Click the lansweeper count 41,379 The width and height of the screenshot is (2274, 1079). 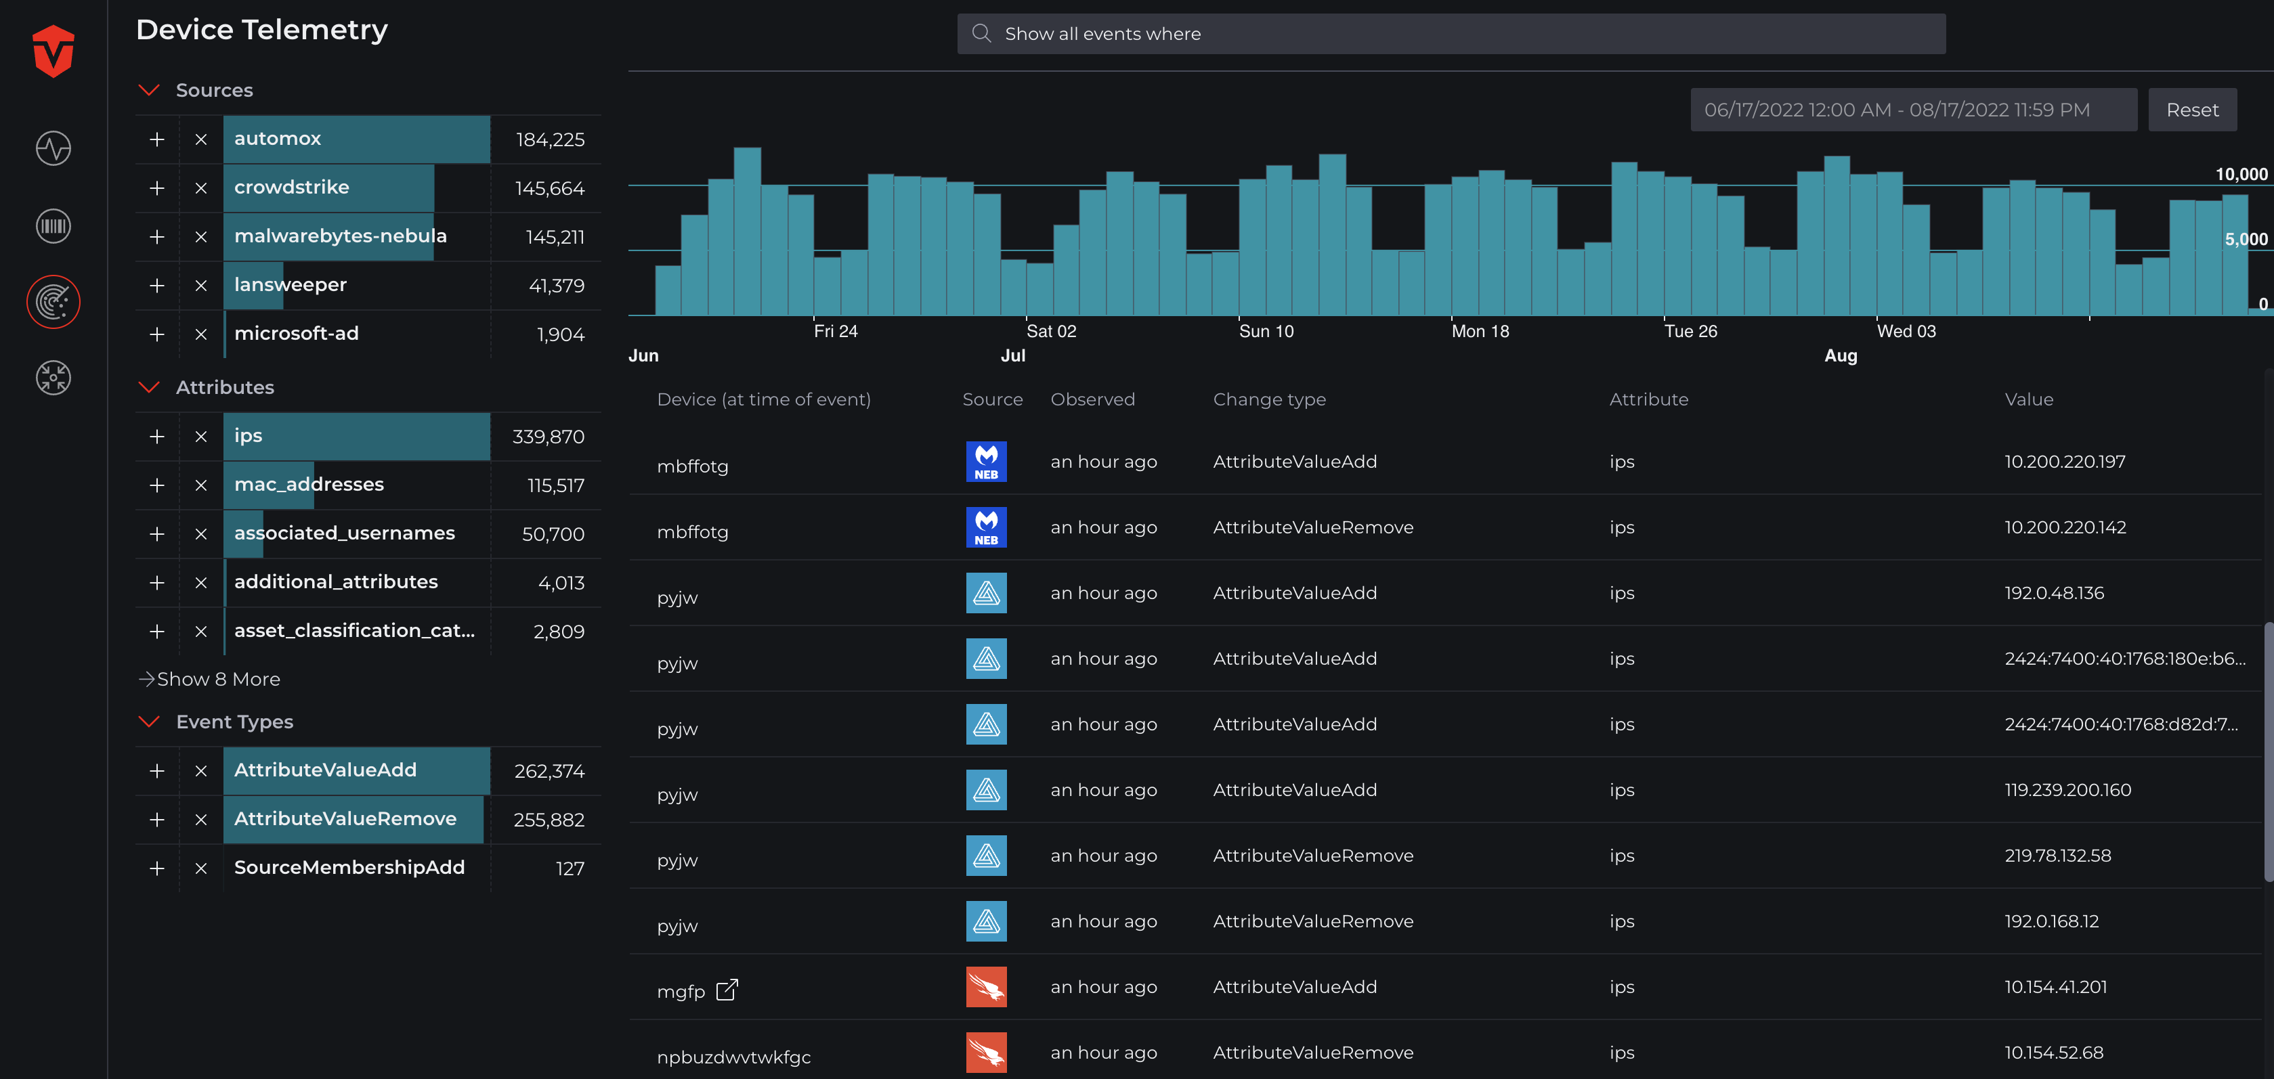tap(556, 286)
